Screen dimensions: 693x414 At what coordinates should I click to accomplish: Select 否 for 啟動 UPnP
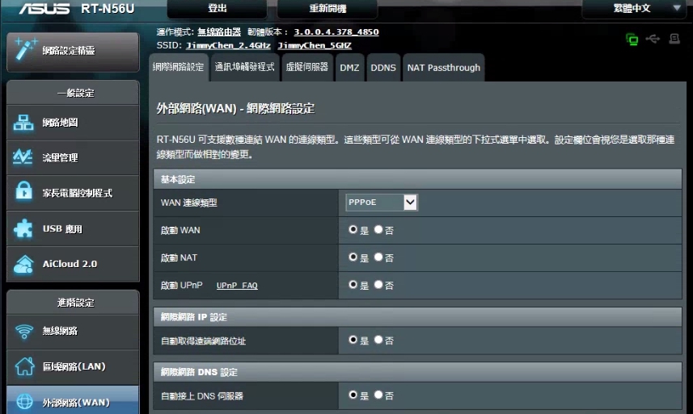[378, 284]
